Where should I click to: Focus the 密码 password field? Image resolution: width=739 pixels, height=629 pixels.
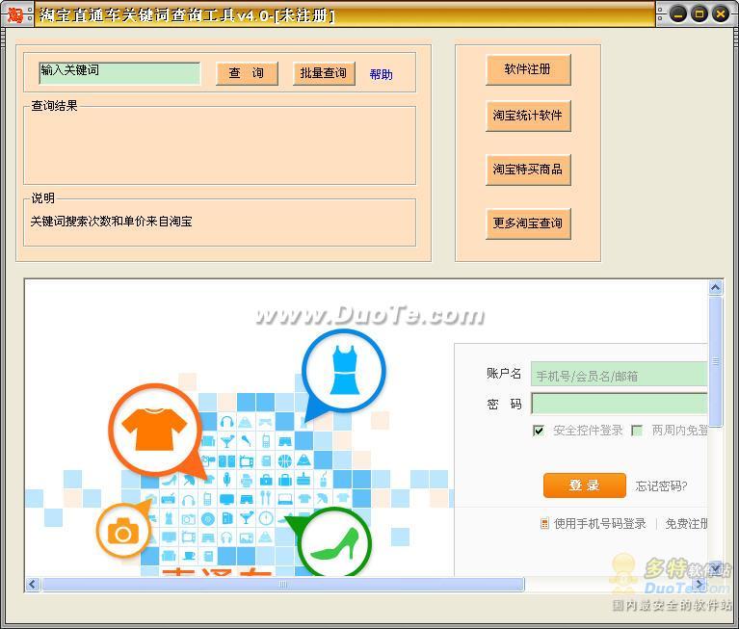pos(620,404)
